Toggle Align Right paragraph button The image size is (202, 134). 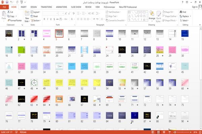(85, 19)
